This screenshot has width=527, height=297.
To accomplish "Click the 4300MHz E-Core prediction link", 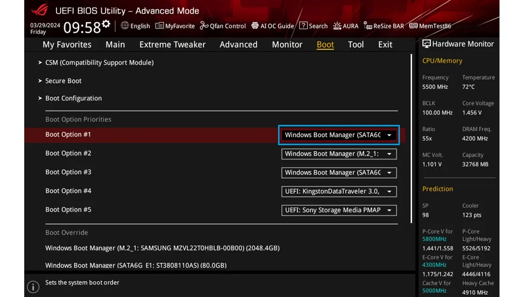I will (x=434, y=265).
